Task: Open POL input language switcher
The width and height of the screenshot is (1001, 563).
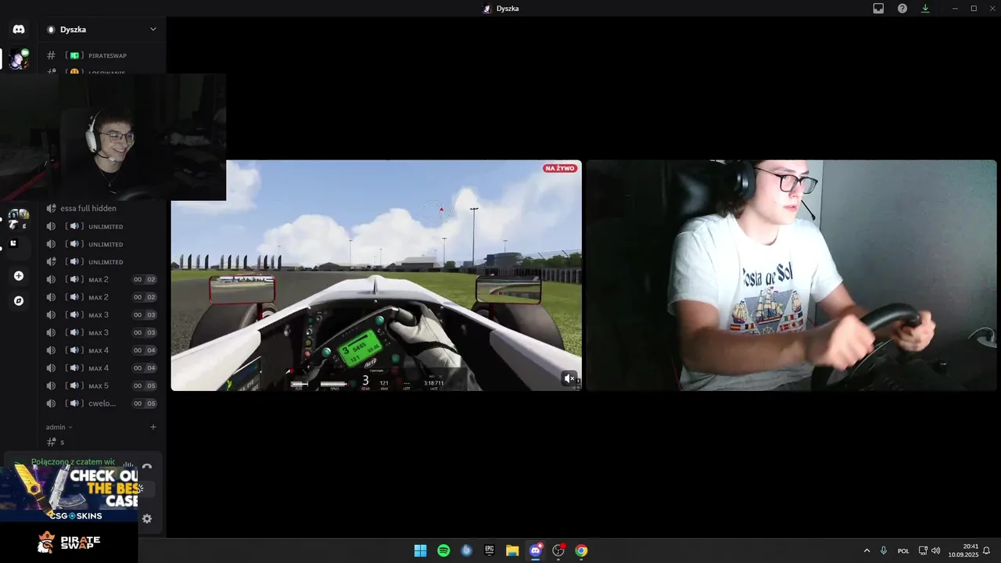Action: (903, 550)
